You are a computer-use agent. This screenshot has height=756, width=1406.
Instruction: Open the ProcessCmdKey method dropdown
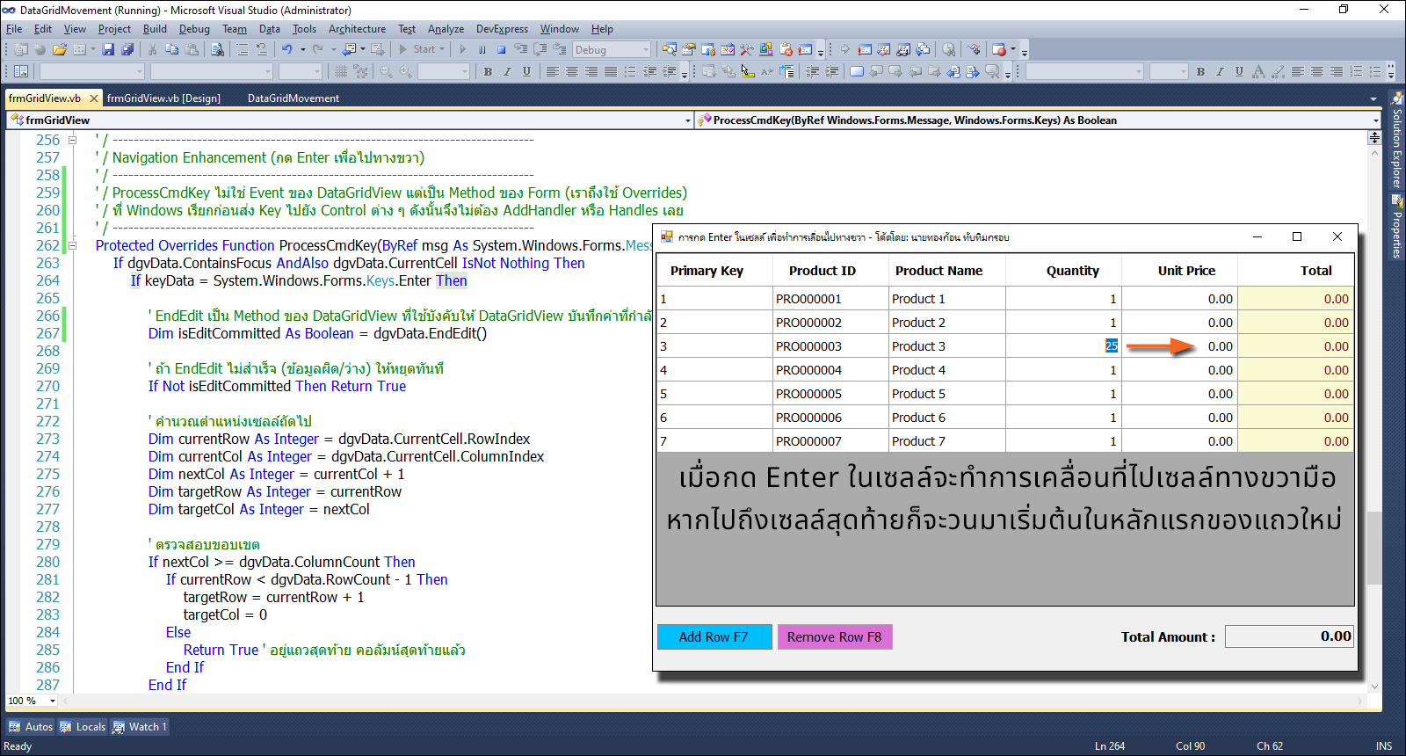click(x=1375, y=120)
